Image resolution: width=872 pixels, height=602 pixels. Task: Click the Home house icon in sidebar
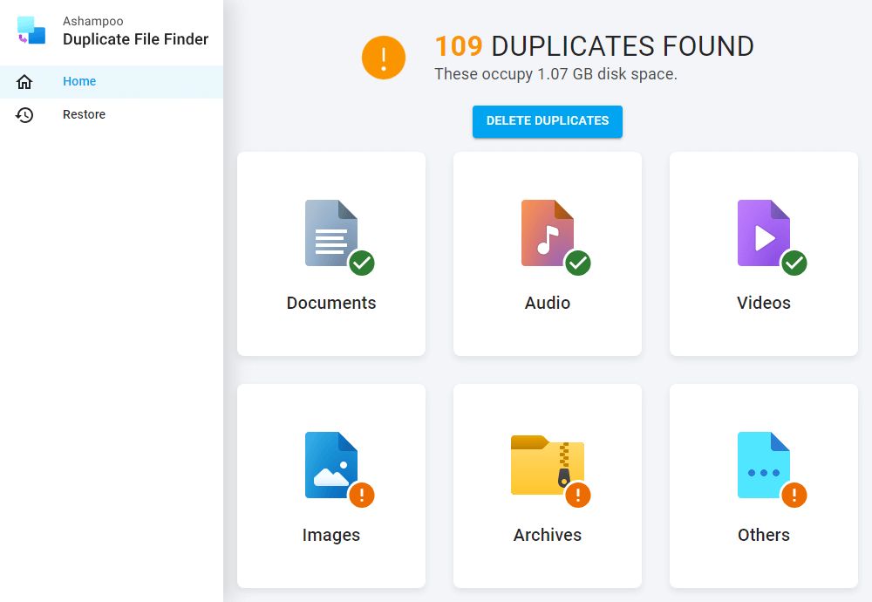click(24, 82)
